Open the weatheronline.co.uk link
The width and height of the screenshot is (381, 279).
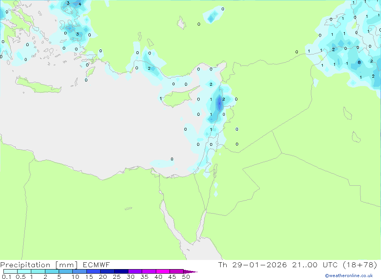tap(349, 276)
